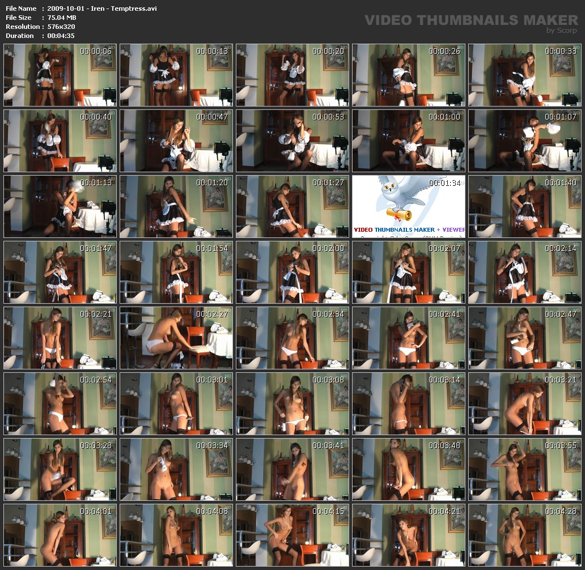The height and width of the screenshot is (570, 585).
Task: Click the Duration value 00:04:35
Action: [x=61, y=36]
